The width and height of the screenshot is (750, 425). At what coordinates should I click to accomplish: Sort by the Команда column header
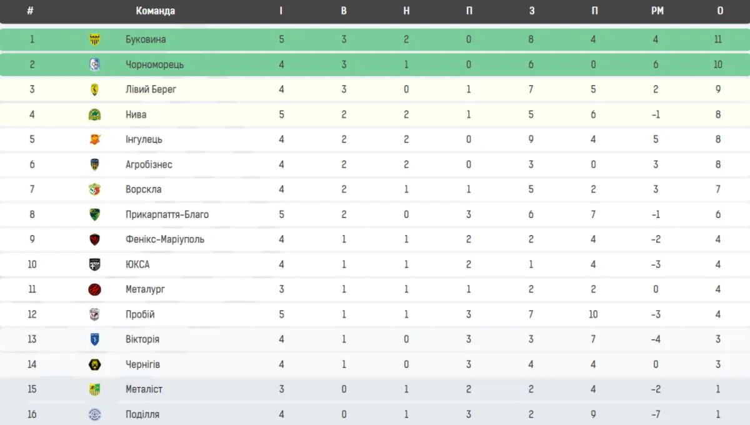point(156,11)
